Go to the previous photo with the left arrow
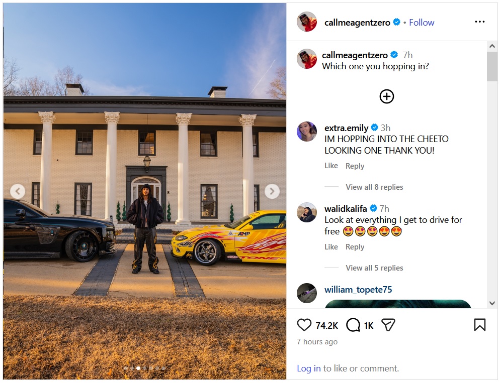 [18, 191]
